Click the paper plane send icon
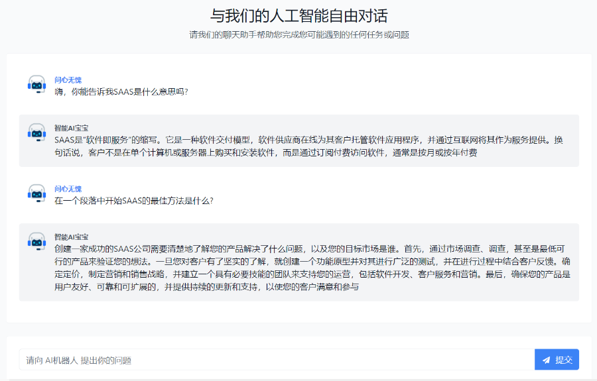The image size is (597, 381). tap(547, 360)
